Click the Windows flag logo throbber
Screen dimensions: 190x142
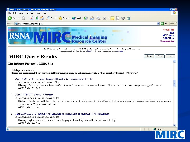(174, 13)
